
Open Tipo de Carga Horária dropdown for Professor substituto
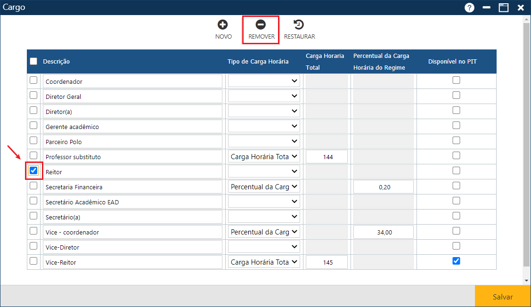(264, 157)
